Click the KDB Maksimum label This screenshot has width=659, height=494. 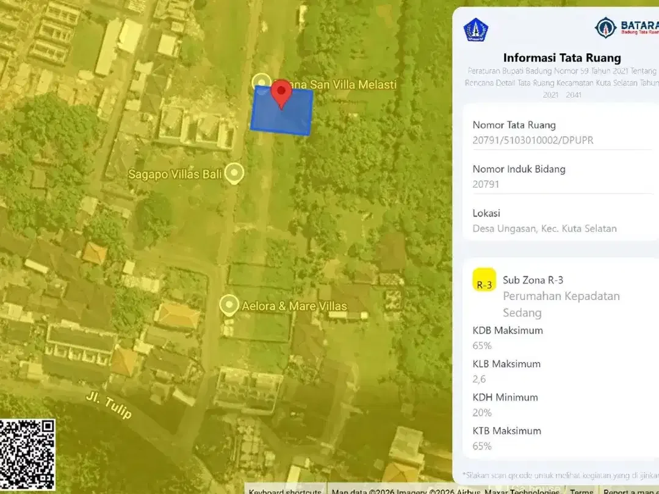tap(508, 330)
